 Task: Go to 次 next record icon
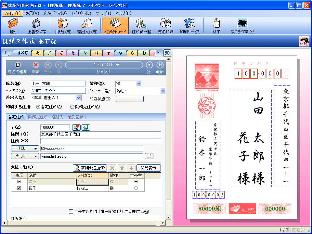pyautogui.click(x=149, y=65)
